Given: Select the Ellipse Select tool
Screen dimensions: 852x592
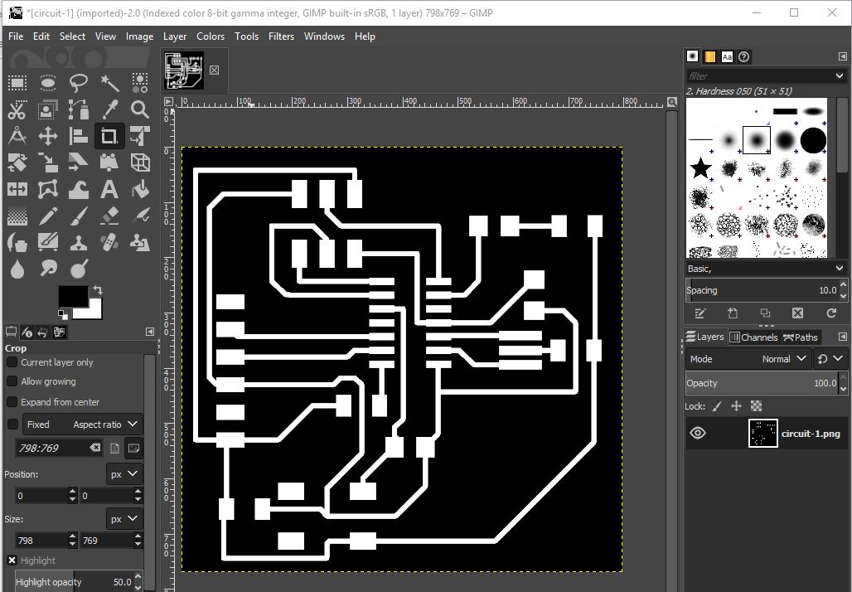Looking at the screenshot, I should coord(48,83).
